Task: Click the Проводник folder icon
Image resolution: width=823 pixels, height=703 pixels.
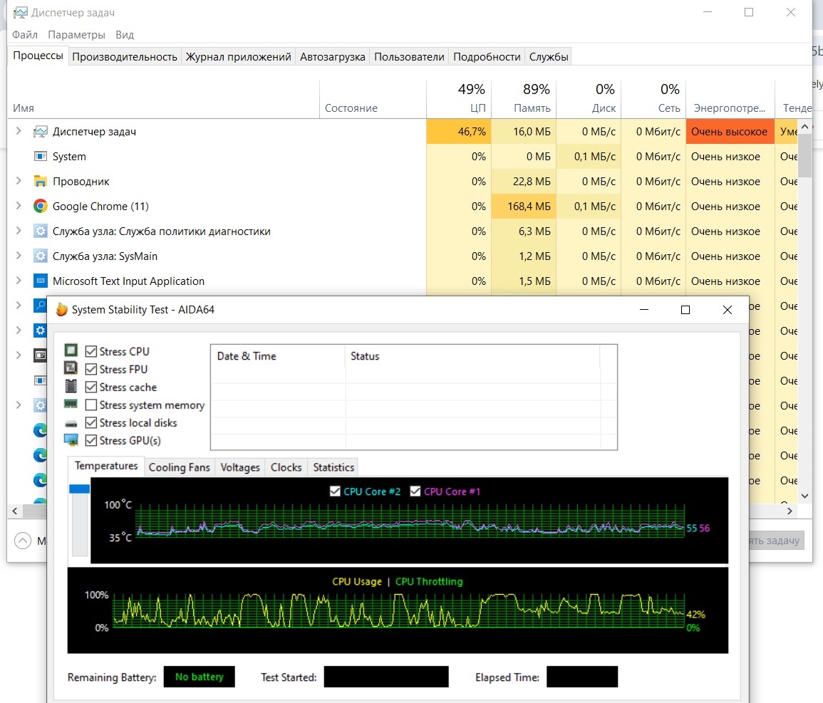Action: [41, 182]
